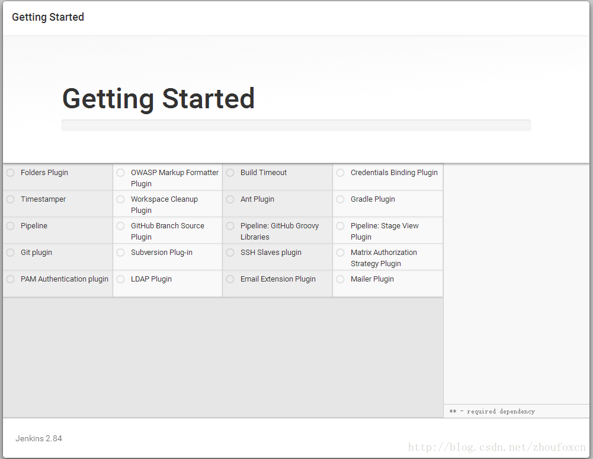Click the status circle beside Git plugin
Image resolution: width=593 pixels, height=459 pixels.
[10, 253]
